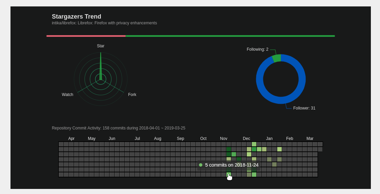Open the intika/librefox repository subtitle
This screenshot has width=380, height=194.
coord(104,23)
